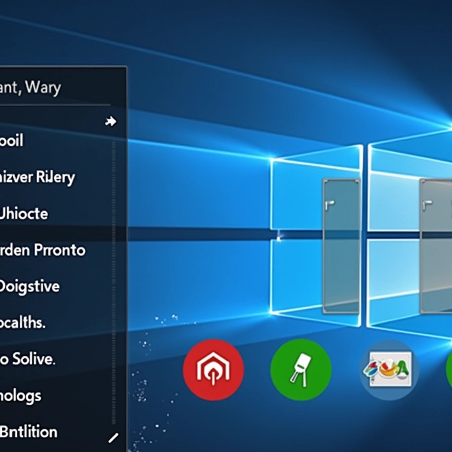Screen dimensions: 452x452
Task: Click the diagonal slash icon beside Bntlition
Action: [x=113, y=438]
